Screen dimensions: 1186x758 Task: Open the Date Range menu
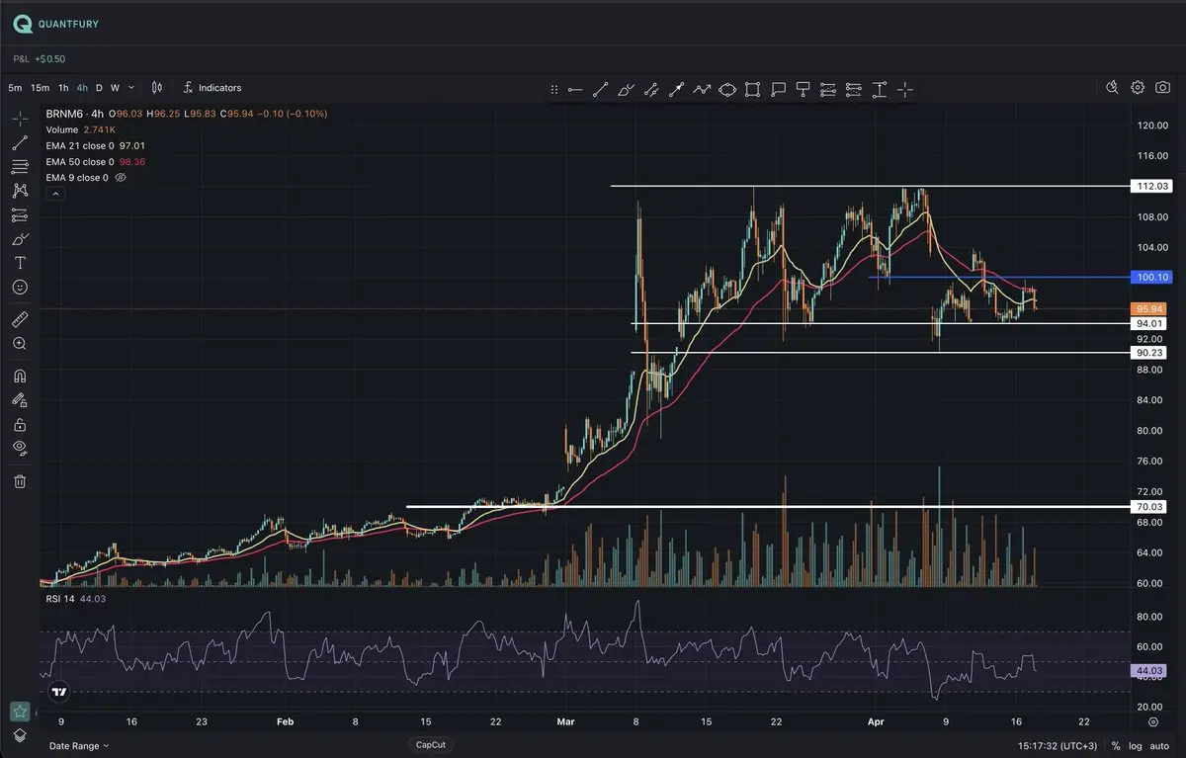79,745
